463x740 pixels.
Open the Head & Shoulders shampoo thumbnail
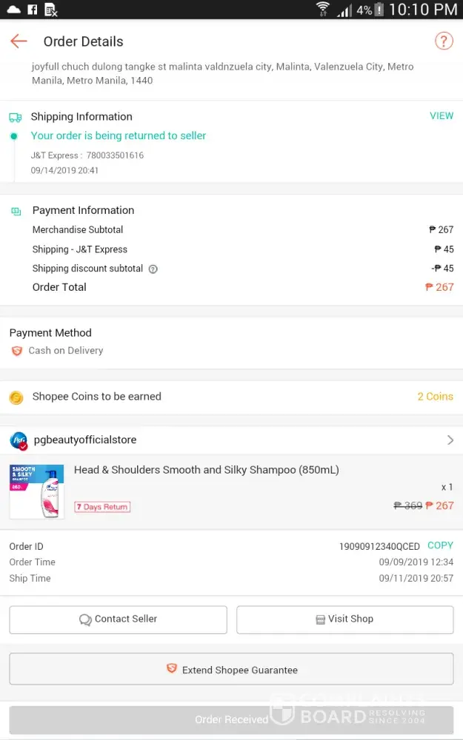(x=36, y=491)
